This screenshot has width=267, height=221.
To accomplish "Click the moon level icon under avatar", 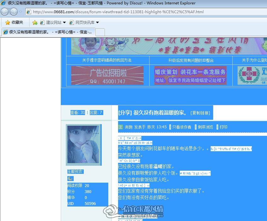I will coord(70,179).
